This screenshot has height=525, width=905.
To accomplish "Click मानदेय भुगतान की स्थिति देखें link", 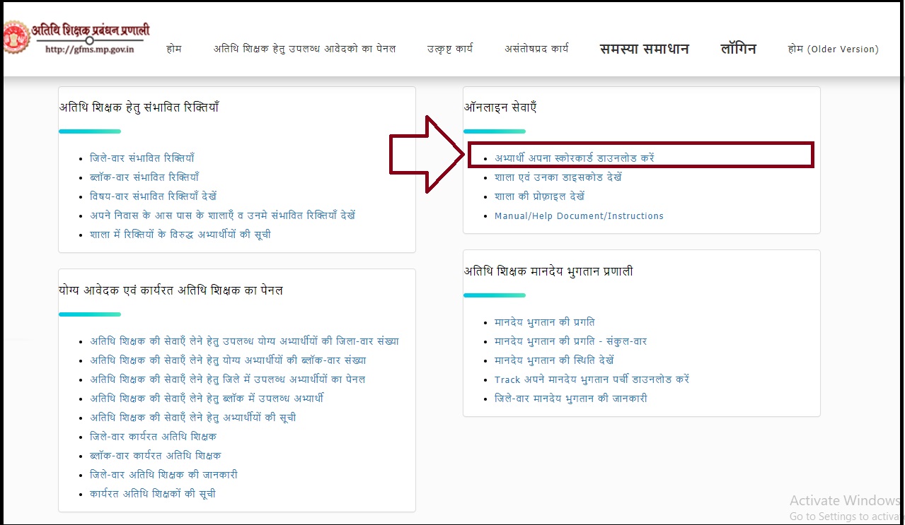I will click(x=554, y=360).
